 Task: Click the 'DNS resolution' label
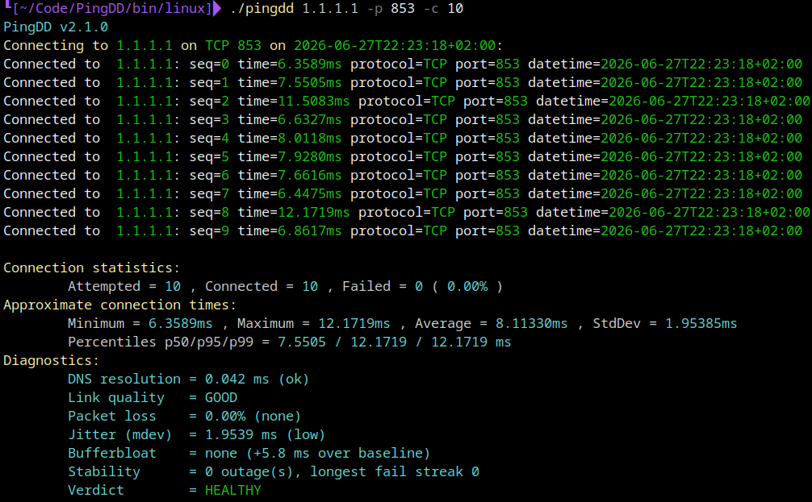click(x=124, y=379)
